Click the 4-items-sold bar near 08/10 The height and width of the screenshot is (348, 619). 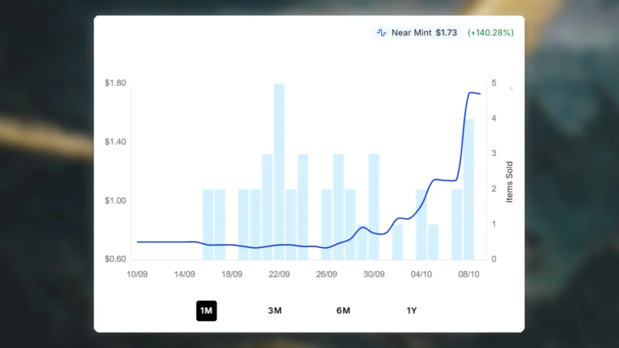[468, 189]
